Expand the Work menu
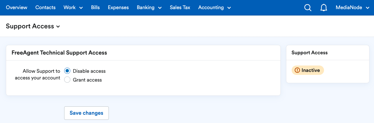Screen dimensions: 374x123 [x=73, y=7]
